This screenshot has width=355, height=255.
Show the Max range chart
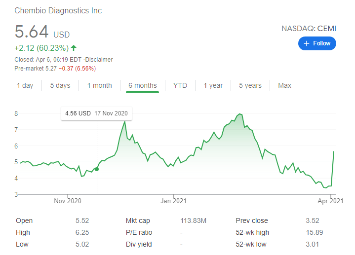284,85
